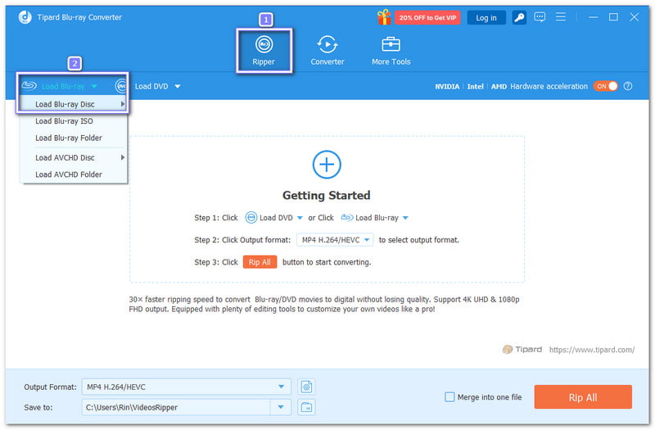The height and width of the screenshot is (430, 655).
Task: Expand the Save to path dropdown
Action: coord(282,407)
